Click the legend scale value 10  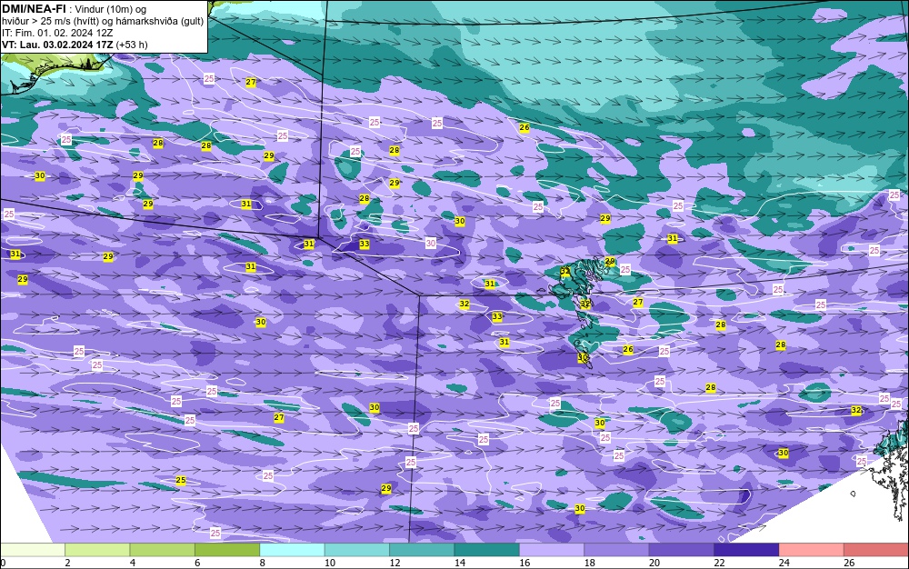click(330, 563)
